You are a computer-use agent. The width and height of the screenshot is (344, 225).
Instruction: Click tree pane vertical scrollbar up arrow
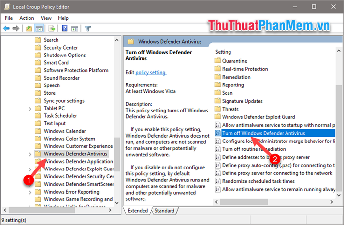(x=117, y=40)
